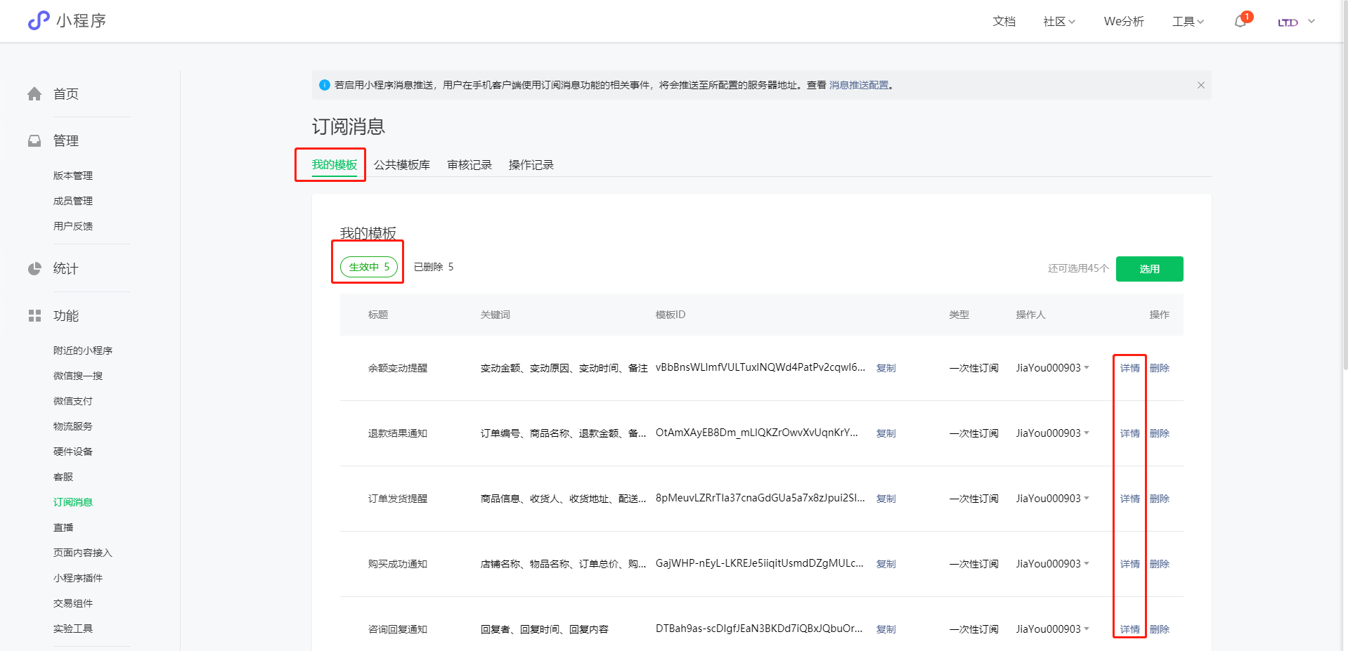Dismiss the info banner with X icon
The height and width of the screenshot is (651, 1348).
(x=1200, y=85)
